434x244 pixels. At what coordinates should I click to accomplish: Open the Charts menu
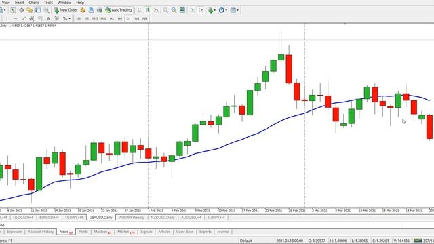[x=34, y=3]
